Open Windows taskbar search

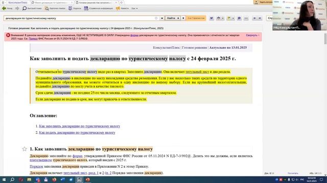point(12,179)
